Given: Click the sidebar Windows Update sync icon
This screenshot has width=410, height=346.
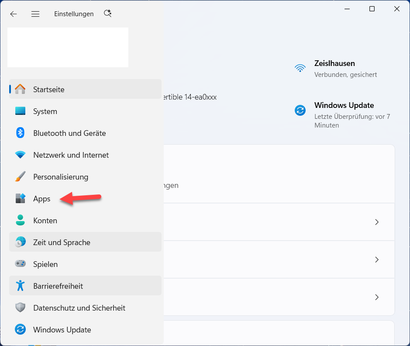Looking at the screenshot, I should click(20, 329).
